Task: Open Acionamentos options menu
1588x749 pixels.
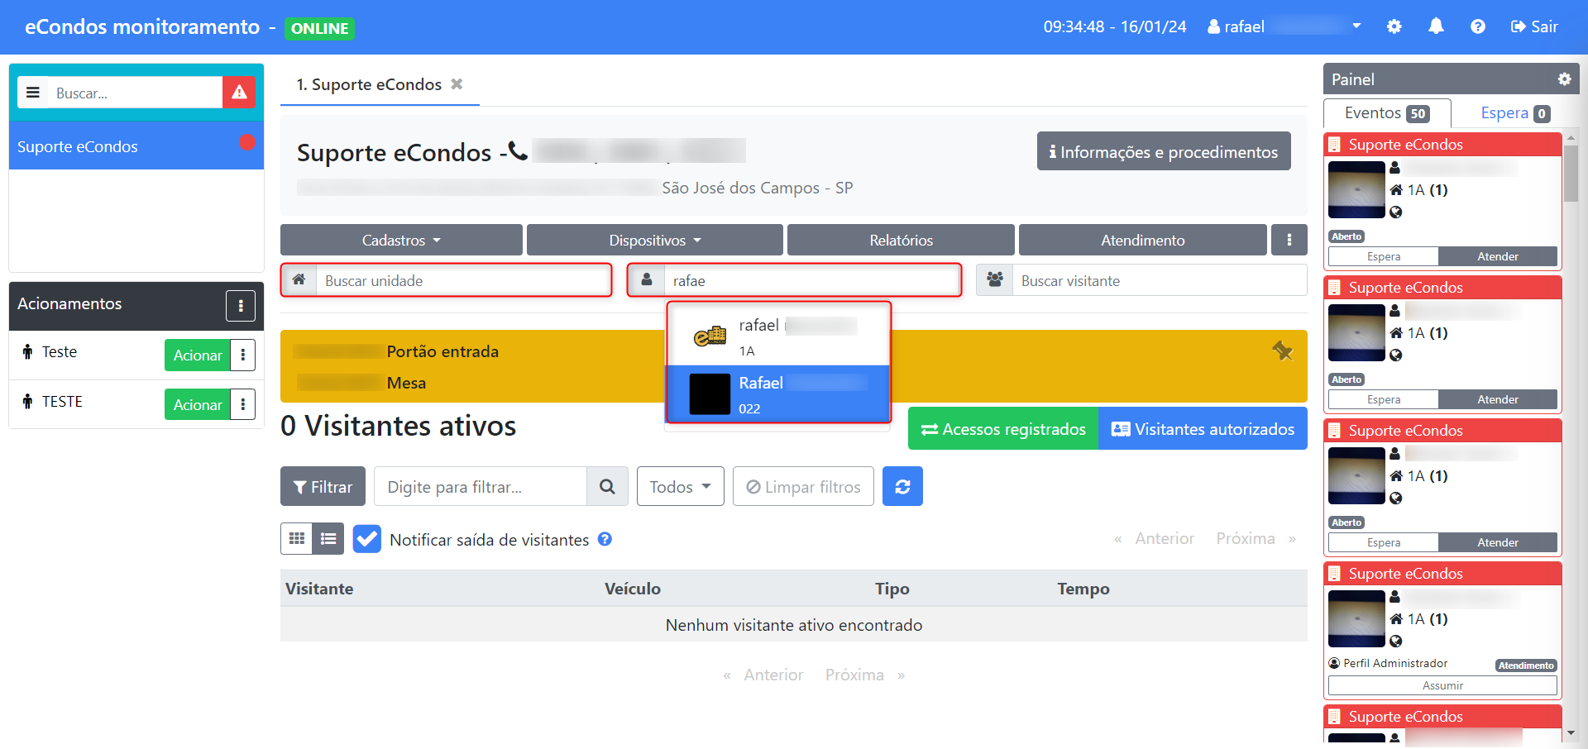Action: coord(241,305)
